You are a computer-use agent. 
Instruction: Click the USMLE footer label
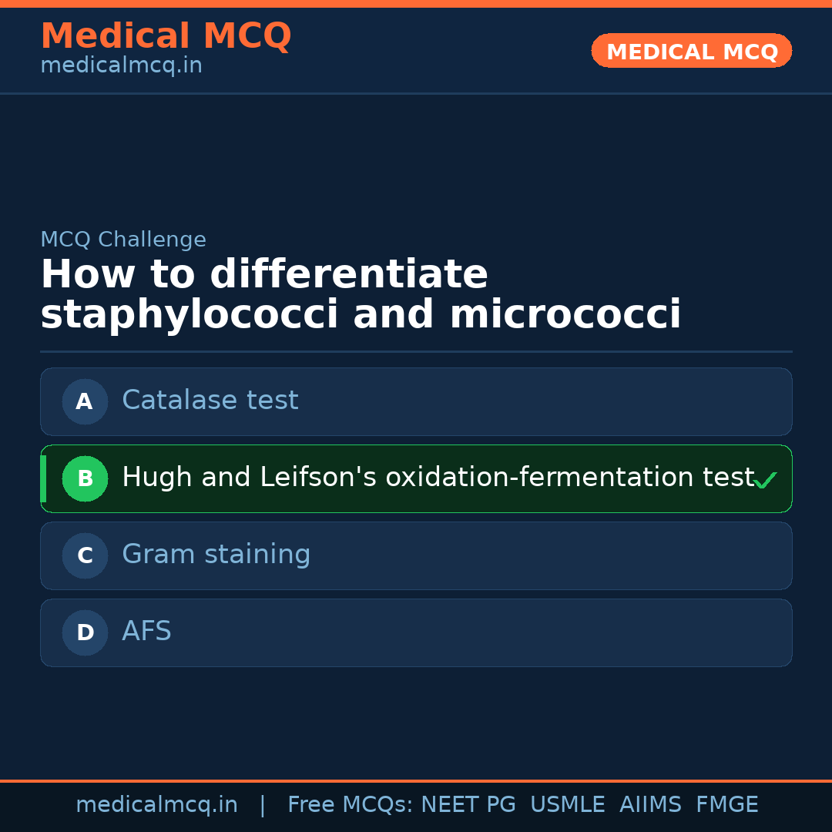coord(567,805)
